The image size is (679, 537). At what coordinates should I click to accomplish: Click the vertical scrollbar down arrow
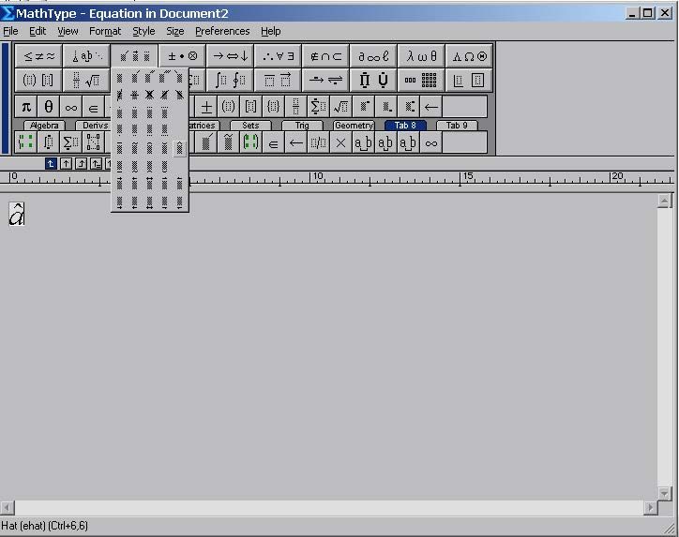pyautogui.click(x=664, y=493)
